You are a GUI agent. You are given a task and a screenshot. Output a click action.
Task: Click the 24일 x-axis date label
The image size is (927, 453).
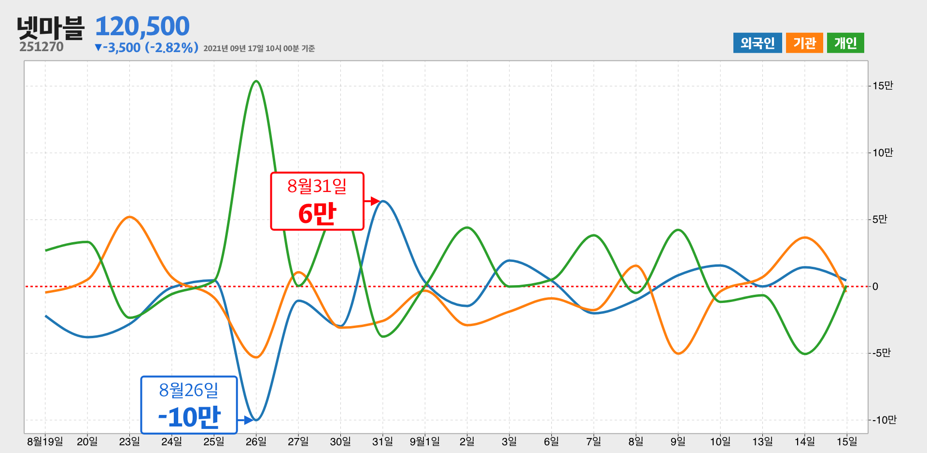pyautogui.click(x=171, y=441)
